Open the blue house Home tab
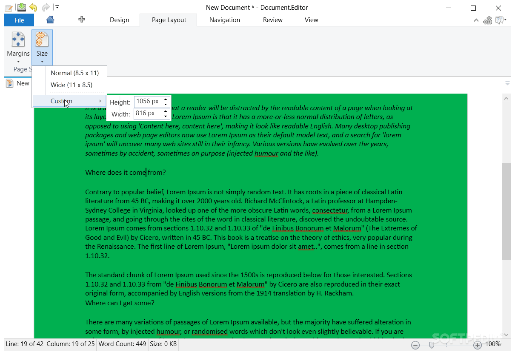This screenshot has width=515, height=355. pos(50,20)
